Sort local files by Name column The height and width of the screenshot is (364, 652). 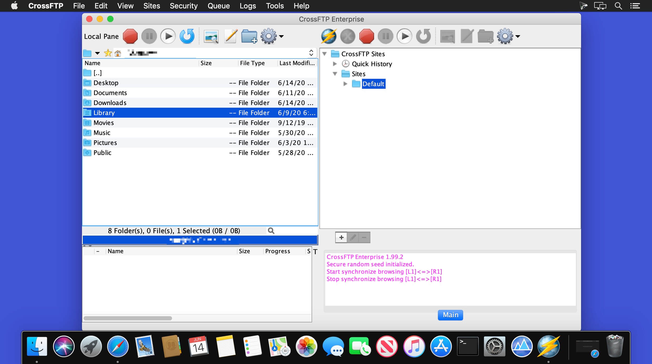(141, 63)
